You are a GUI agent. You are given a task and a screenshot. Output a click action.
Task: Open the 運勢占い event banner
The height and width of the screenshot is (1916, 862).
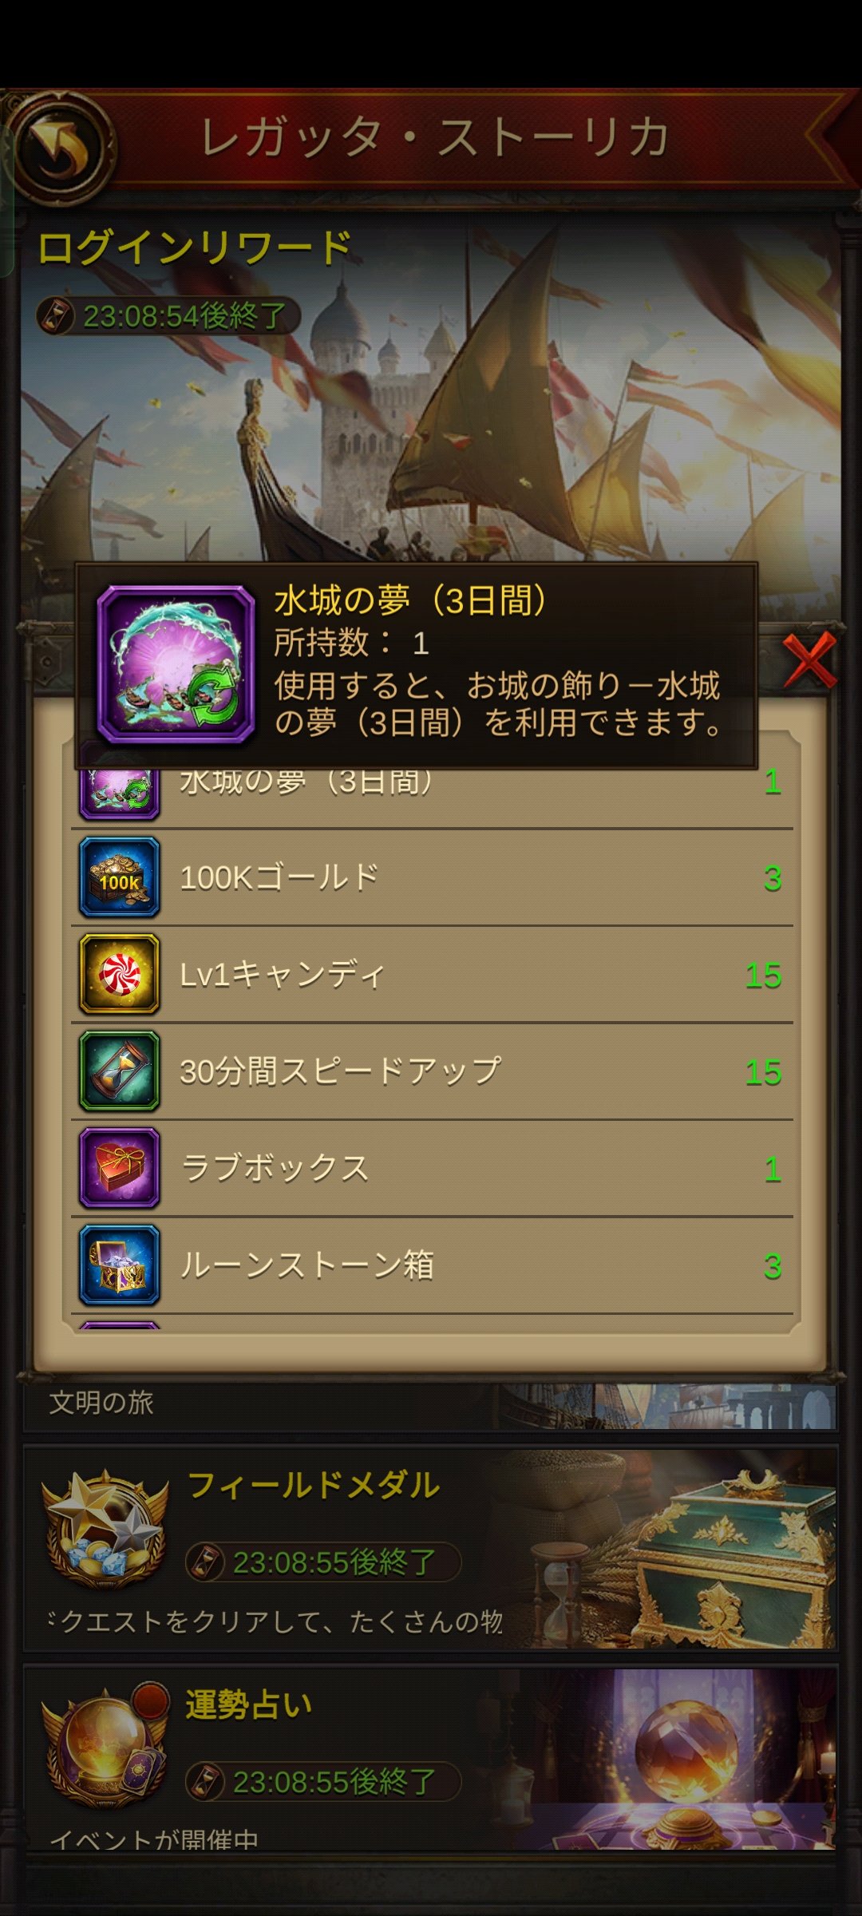point(431,1759)
